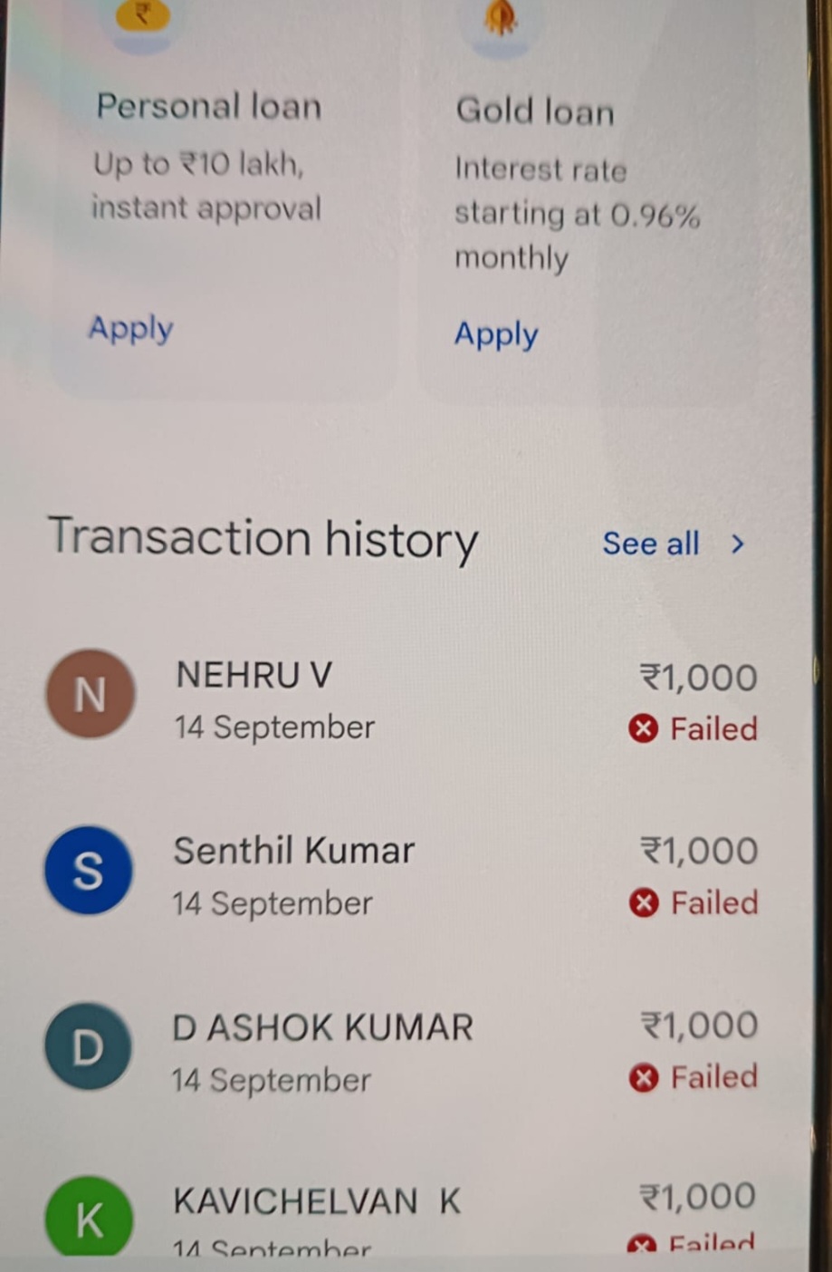Apply for the Gold loan

click(x=496, y=335)
